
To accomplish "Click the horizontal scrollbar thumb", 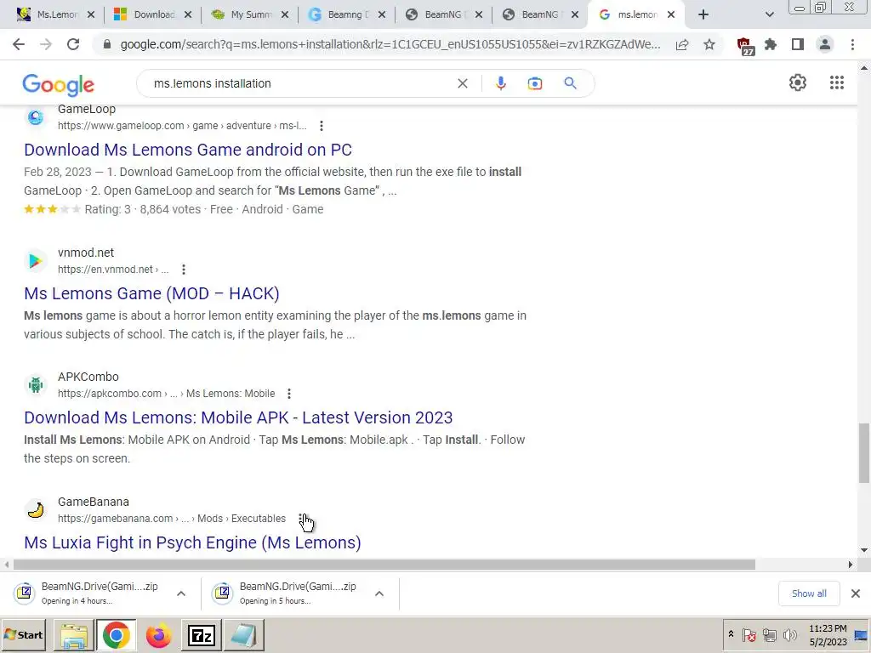I will [384, 565].
